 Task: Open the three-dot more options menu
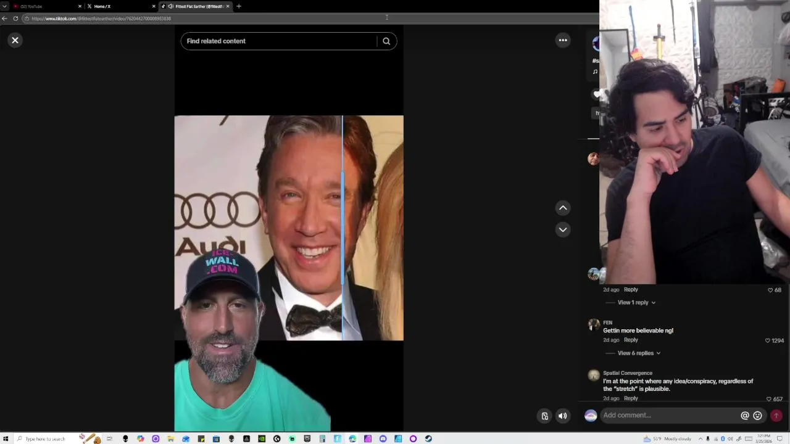point(563,40)
